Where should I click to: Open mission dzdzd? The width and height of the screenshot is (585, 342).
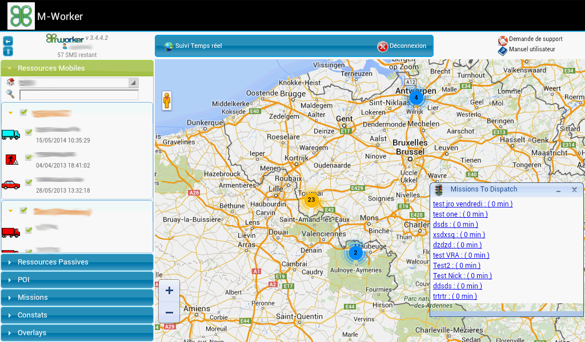click(x=458, y=245)
